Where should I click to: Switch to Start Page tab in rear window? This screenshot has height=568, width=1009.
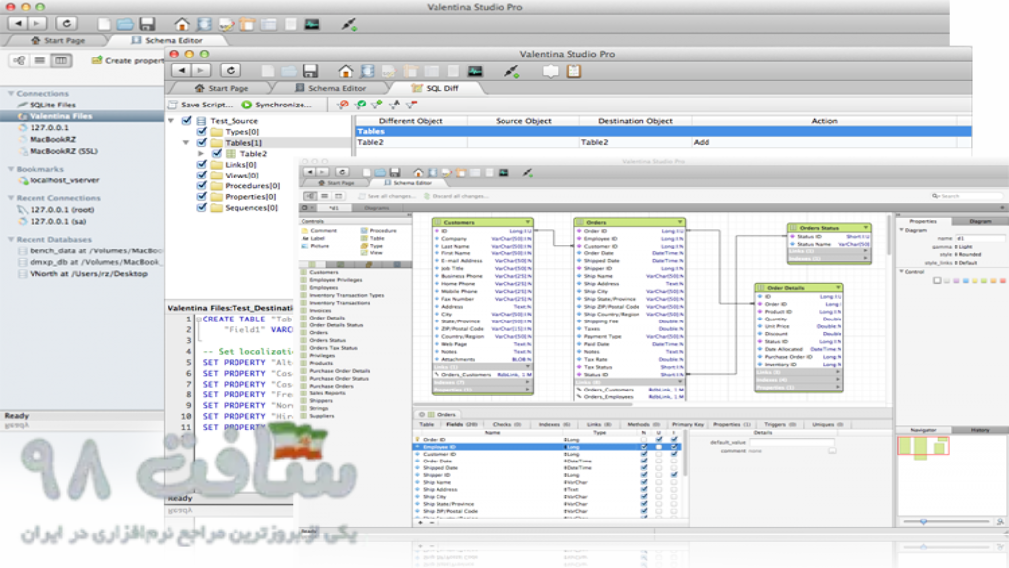[58, 40]
